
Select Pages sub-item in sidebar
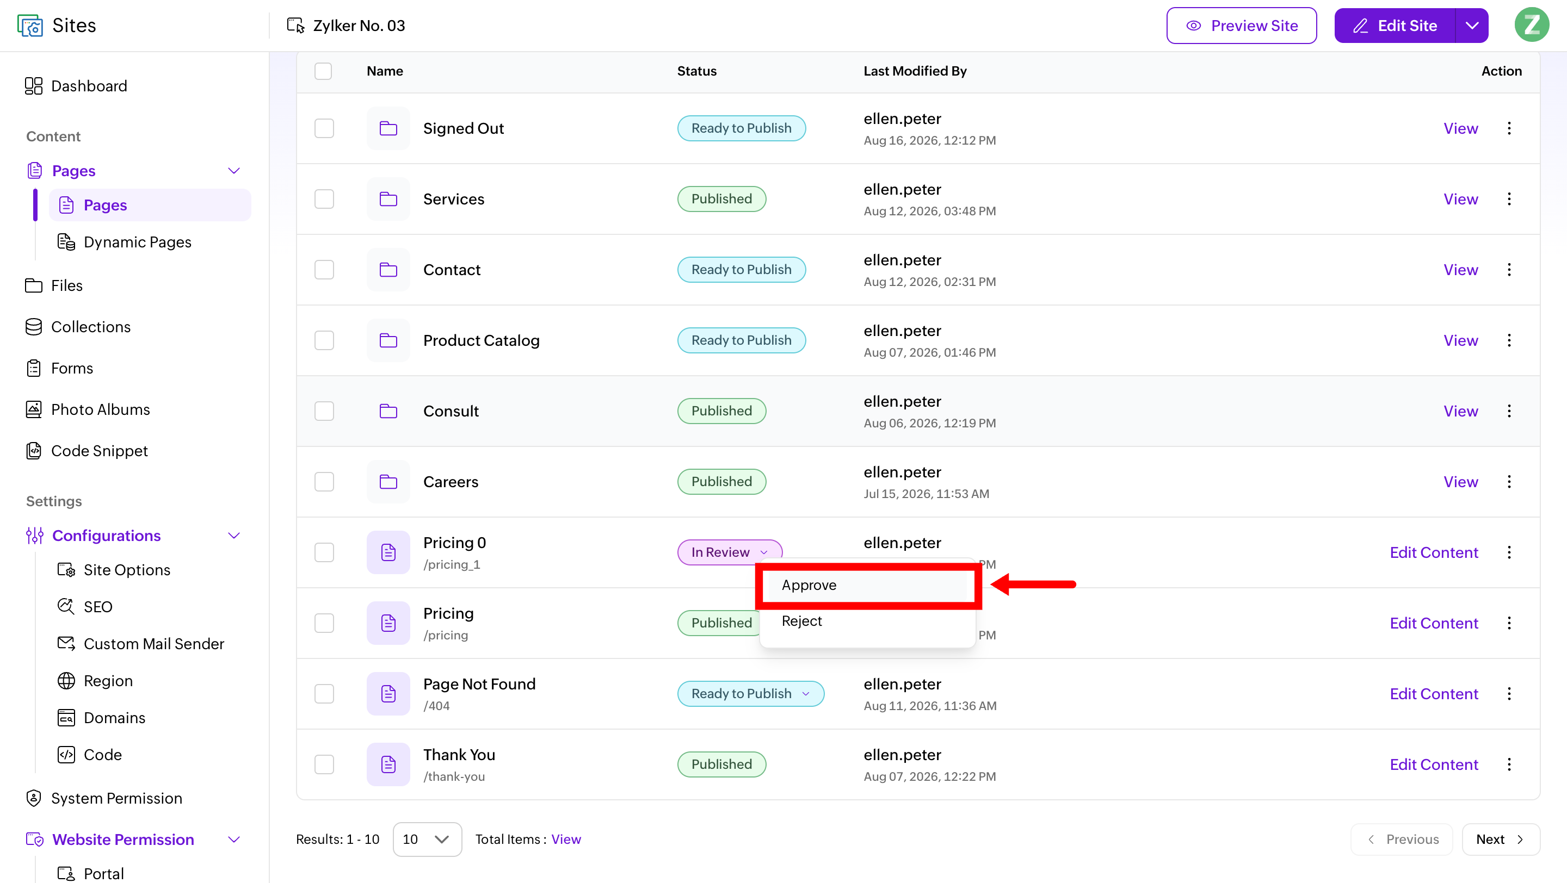pyautogui.click(x=150, y=205)
